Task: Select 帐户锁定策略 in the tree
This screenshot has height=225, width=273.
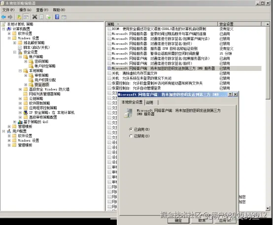Action: click(45, 66)
